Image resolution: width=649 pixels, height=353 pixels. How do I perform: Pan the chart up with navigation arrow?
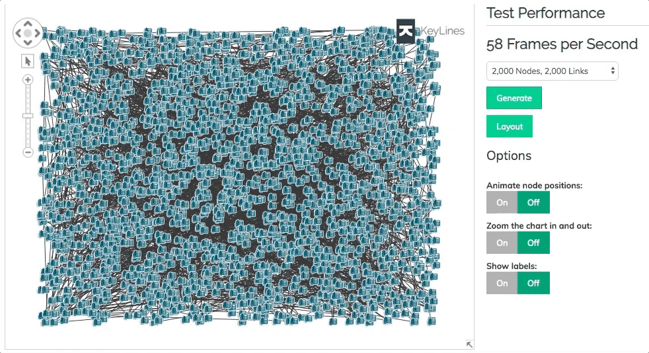(x=28, y=24)
